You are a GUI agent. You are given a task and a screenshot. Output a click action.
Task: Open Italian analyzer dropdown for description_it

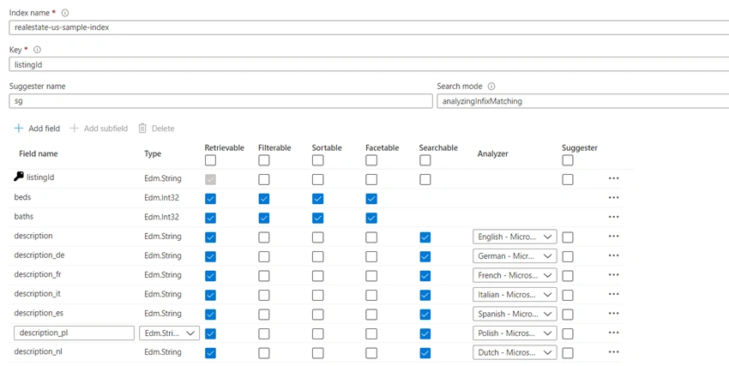(515, 295)
